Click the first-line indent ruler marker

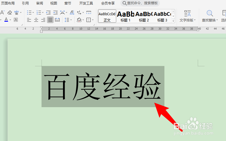41,28
